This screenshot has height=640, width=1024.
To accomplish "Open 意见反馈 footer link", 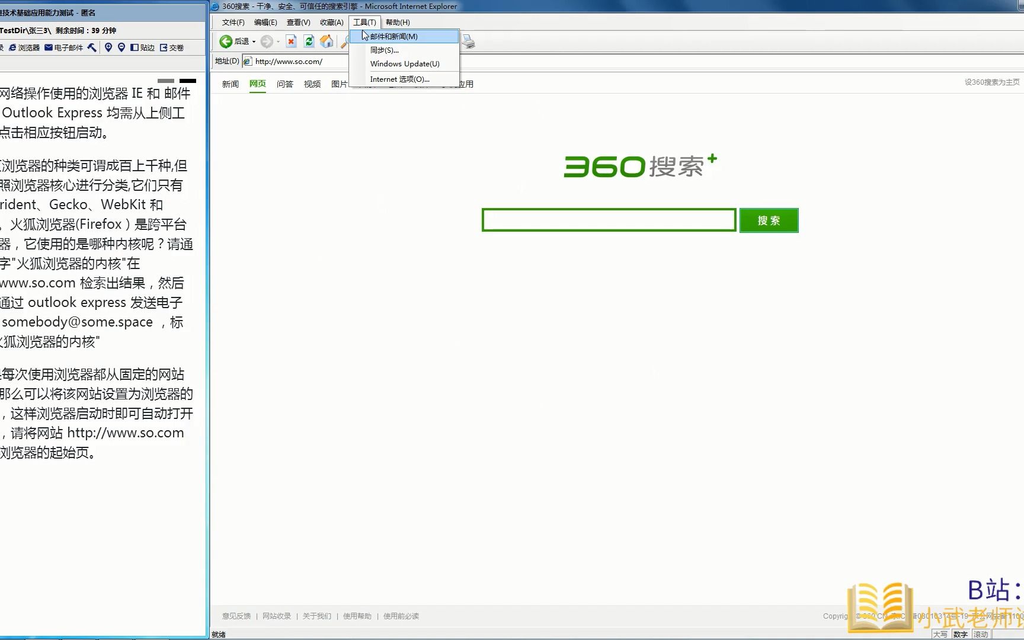I will tap(236, 616).
